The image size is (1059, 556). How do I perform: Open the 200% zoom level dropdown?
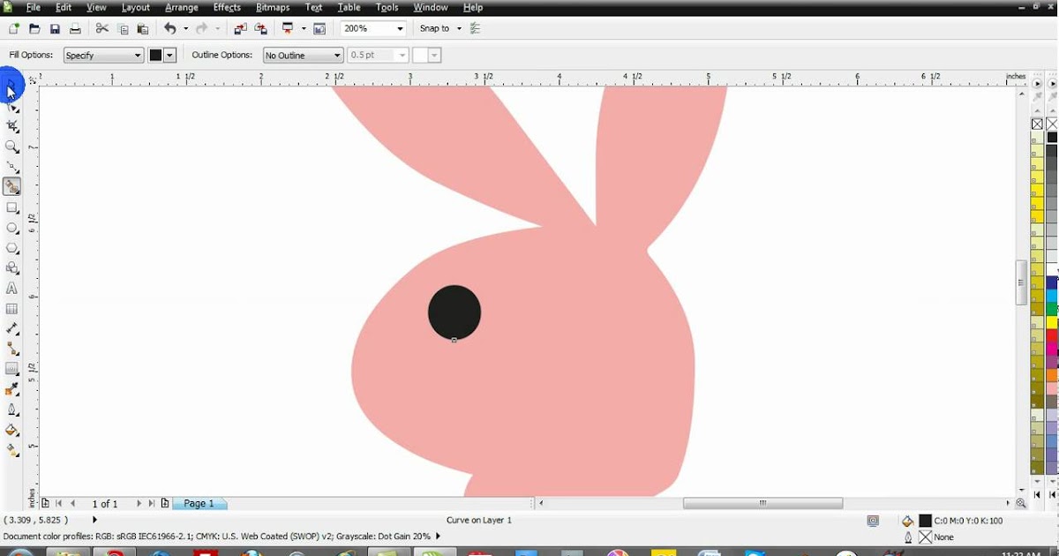tap(400, 29)
